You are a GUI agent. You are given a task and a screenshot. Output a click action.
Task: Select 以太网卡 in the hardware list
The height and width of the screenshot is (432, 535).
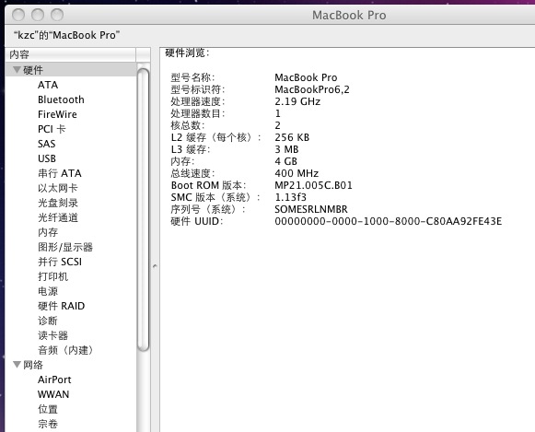58,188
